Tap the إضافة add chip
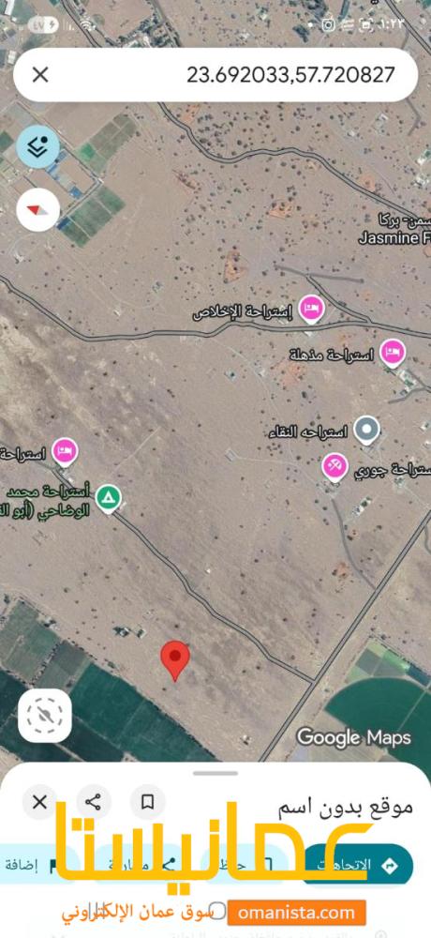The image size is (431, 938). click(30, 865)
